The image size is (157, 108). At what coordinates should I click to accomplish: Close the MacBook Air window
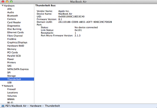coord(3,2)
